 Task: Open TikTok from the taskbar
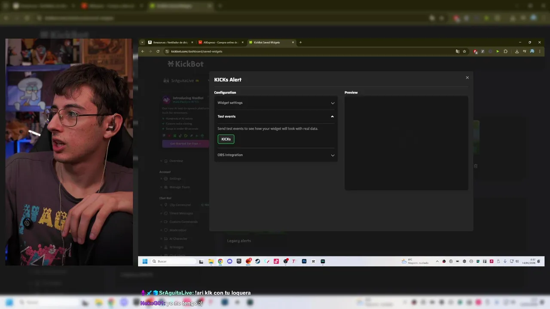coord(276,261)
